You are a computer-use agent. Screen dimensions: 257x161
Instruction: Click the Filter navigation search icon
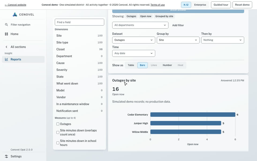pos(6,25)
